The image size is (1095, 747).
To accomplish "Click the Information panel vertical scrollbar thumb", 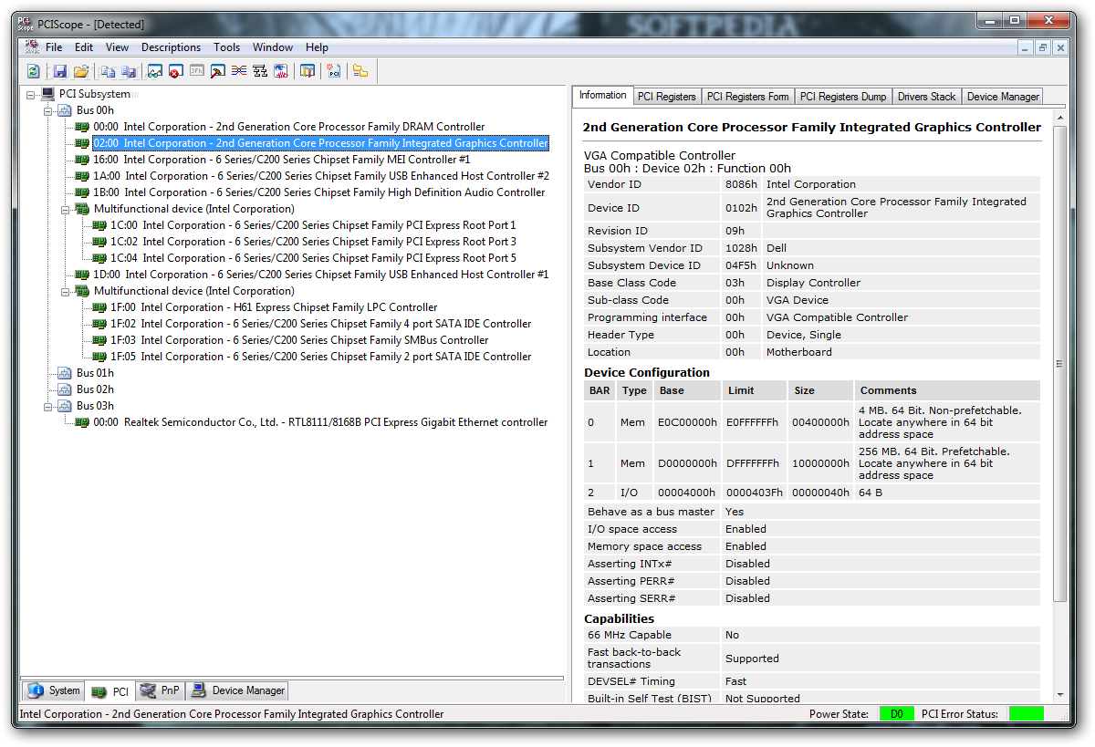I will tap(1059, 363).
